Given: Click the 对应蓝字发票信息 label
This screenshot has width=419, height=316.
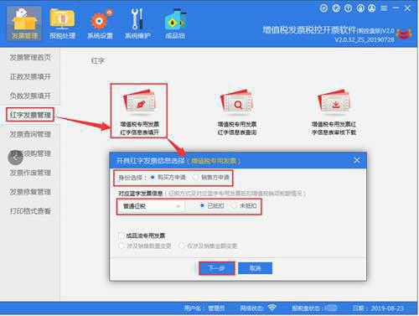Looking at the screenshot, I should [141, 194].
